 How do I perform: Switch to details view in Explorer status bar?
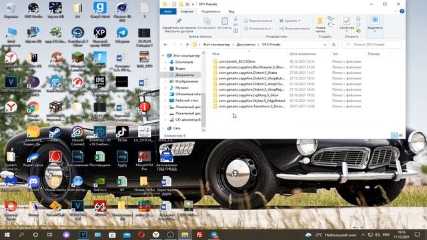394,135
